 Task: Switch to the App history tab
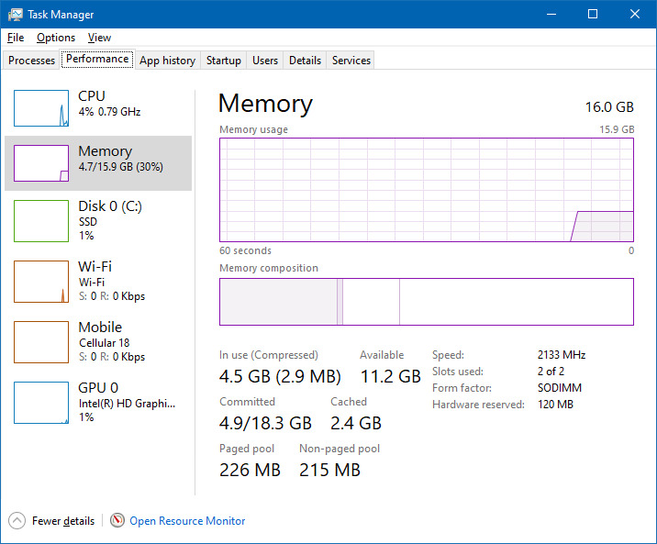(167, 61)
